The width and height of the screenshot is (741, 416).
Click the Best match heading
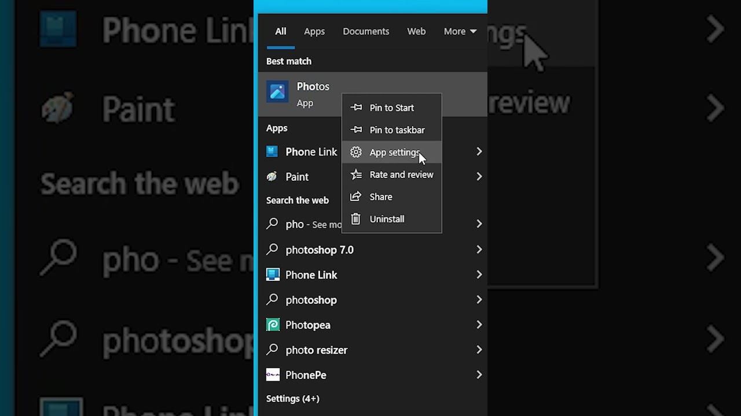point(289,61)
